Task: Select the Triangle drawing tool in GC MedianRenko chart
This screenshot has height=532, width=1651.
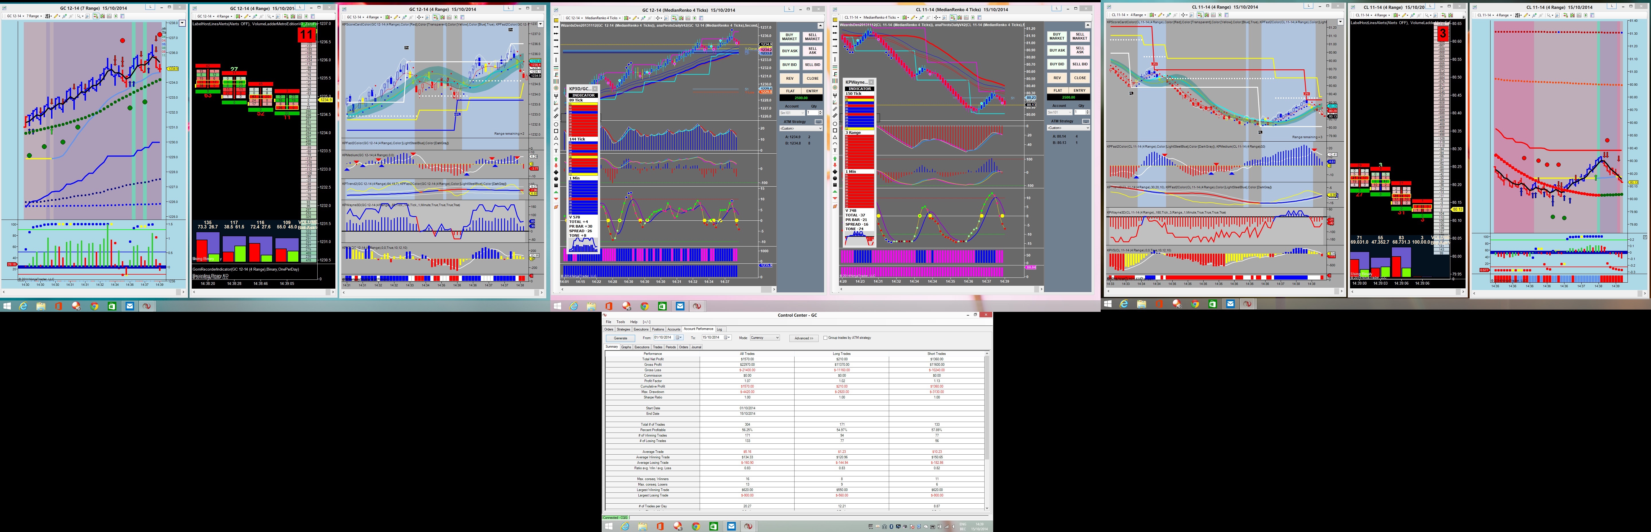Action: click(x=556, y=138)
